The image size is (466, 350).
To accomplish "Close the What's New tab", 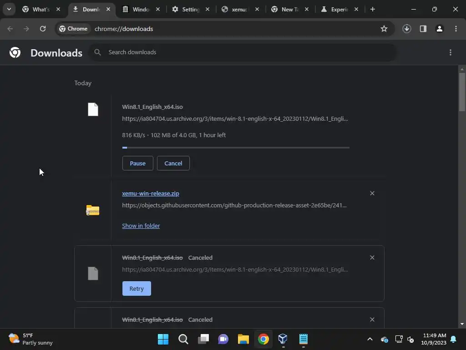I will tap(58, 9).
